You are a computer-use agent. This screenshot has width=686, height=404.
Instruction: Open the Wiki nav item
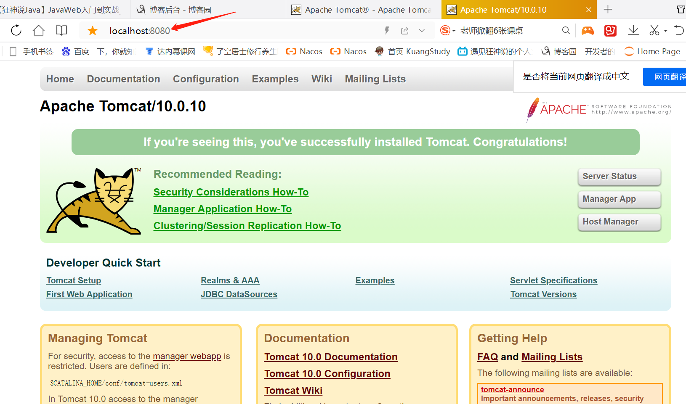pyautogui.click(x=322, y=79)
